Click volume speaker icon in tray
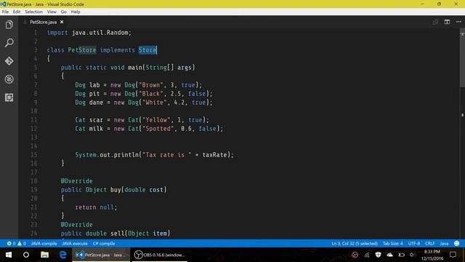This screenshot has height=262, width=465. click(413, 255)
